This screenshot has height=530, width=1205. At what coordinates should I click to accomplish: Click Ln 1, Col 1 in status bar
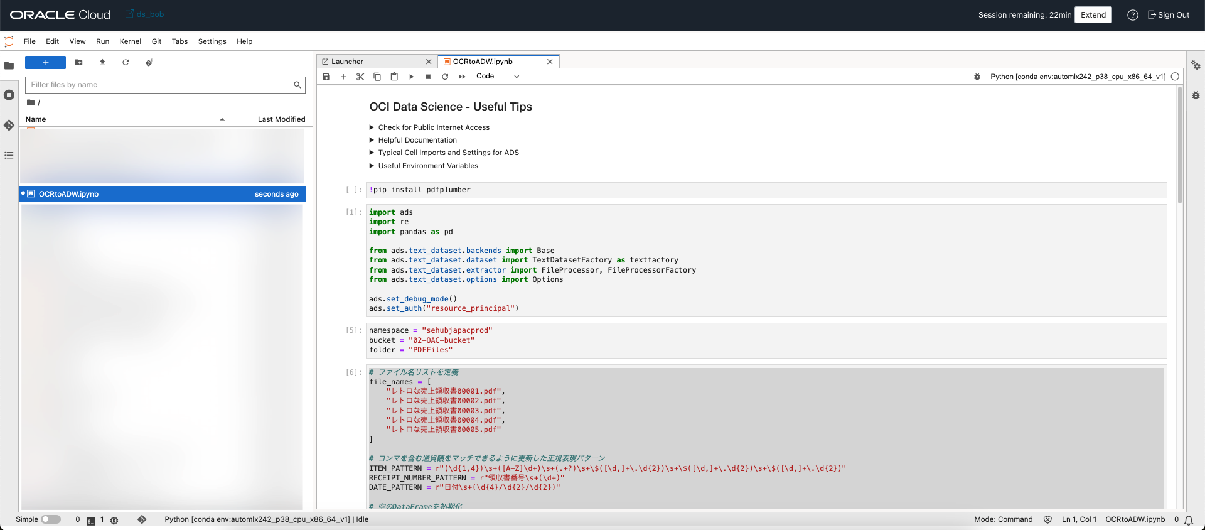click(x=1079, y=519)
